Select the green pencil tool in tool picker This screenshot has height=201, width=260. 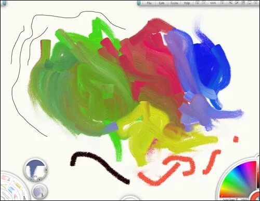(4, 186)
